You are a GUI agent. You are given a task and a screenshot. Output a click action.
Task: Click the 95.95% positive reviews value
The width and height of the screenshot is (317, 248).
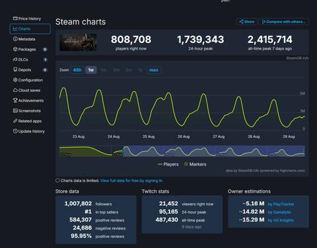[x=81, y=236]
